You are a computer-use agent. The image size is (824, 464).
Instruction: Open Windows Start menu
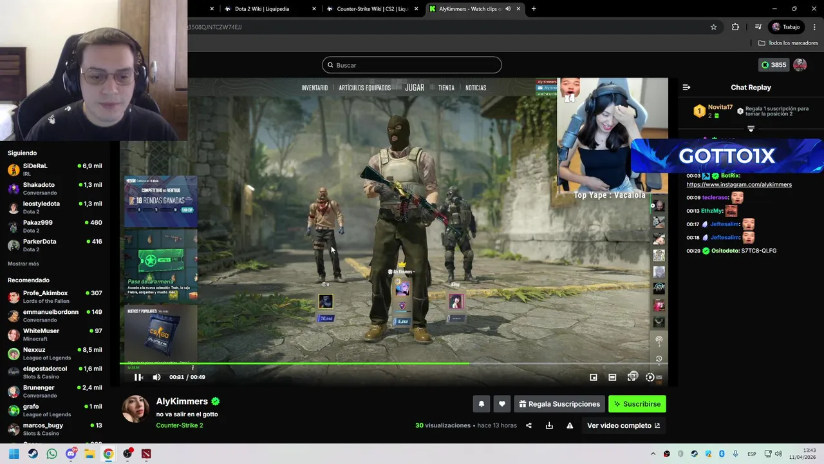[14, 454]
